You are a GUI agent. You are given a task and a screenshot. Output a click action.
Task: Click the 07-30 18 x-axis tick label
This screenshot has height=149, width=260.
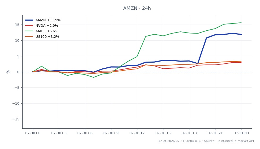click(189, 133)
